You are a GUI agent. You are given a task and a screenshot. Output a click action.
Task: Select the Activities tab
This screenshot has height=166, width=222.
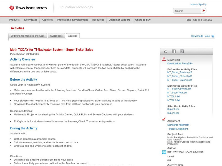(73, 36)
